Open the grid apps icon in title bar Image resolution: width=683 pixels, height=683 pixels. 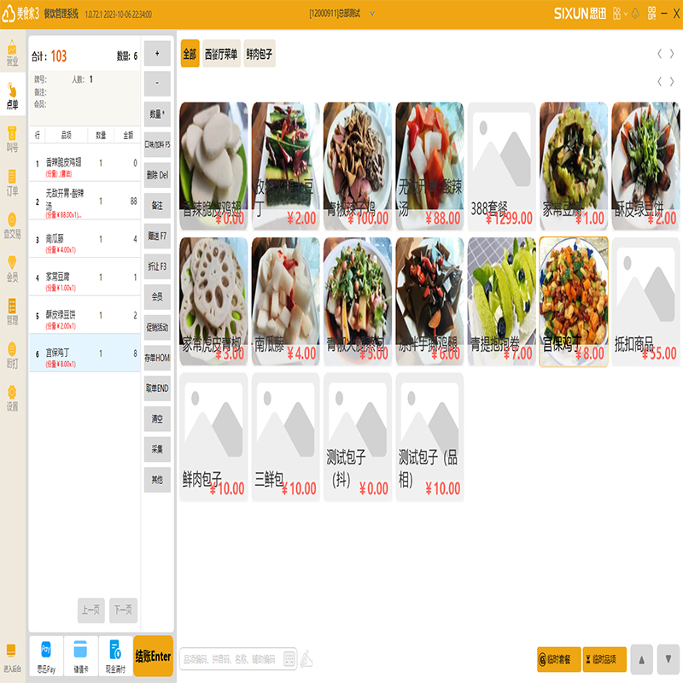pos(616,14)
